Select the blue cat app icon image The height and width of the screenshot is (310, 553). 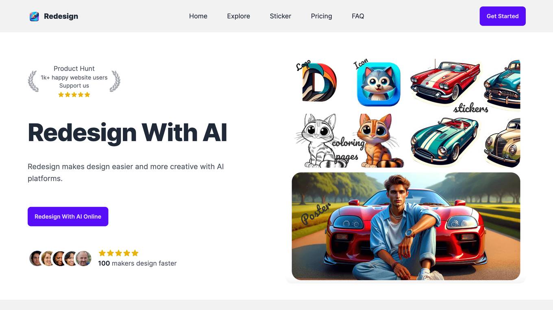coord(379,84)
